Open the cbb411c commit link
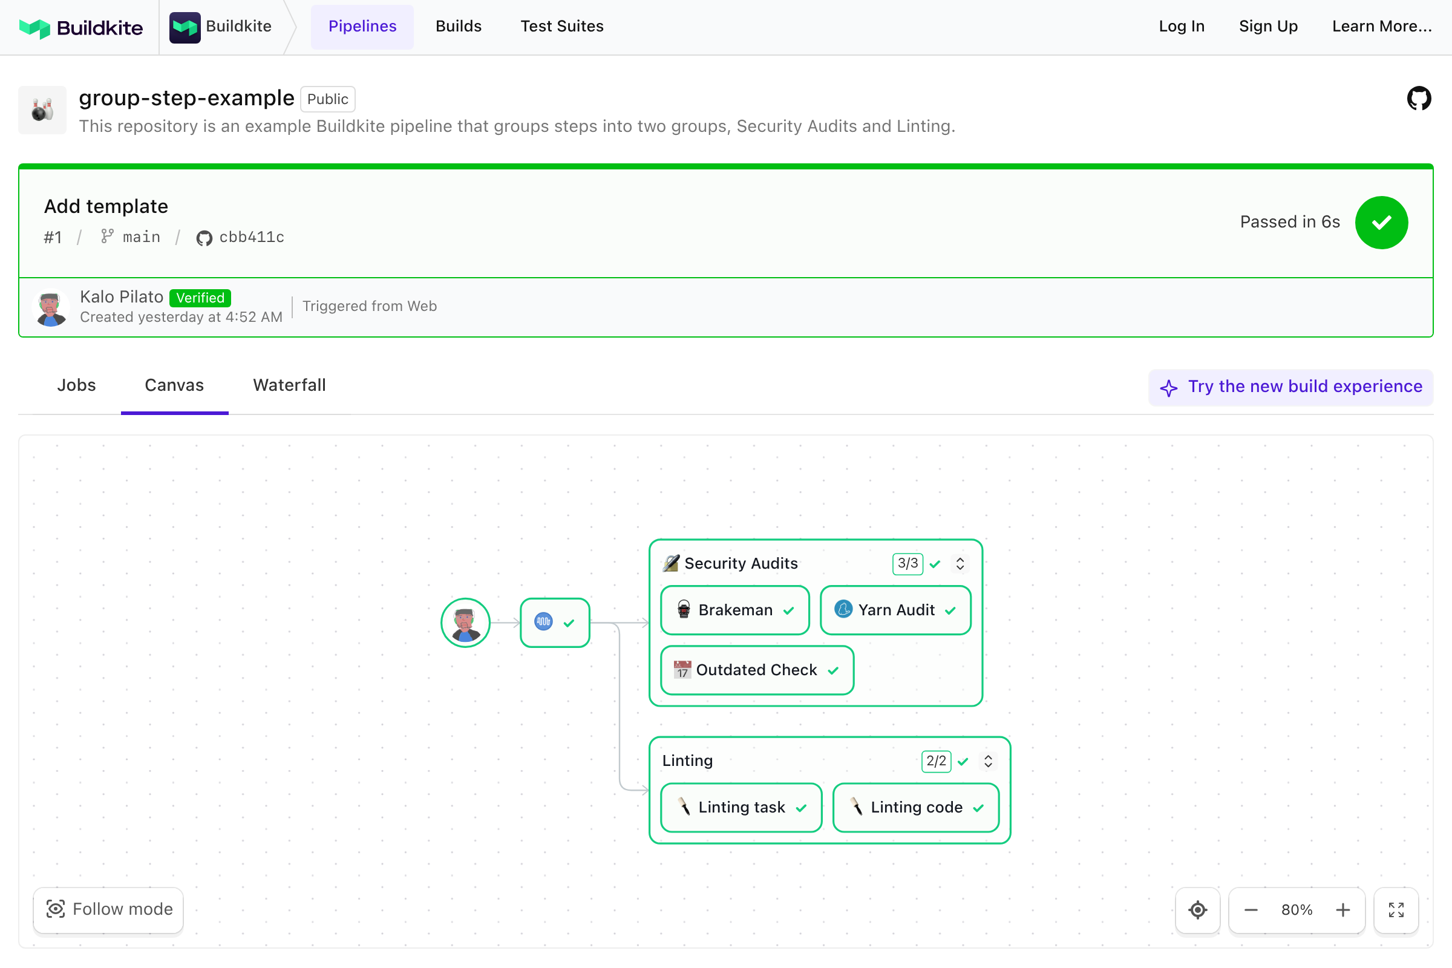This screenshot has height=968, width=1452. click(250, 237)
